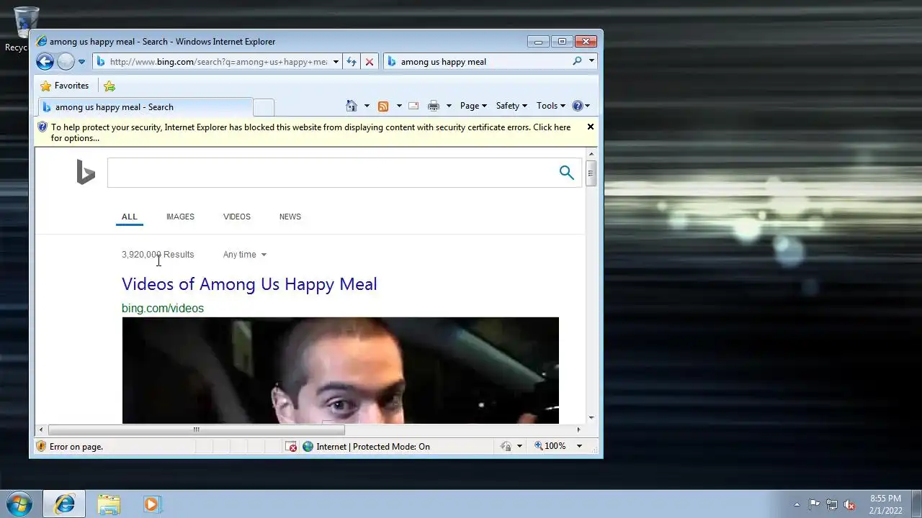Switch to the IMAGES tab
Image resolution: width=922 pixels, height=518 pixels.
click(x=180, y=217)
